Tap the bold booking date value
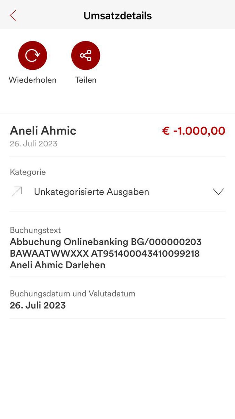235x419 pixels. point(38,305)
